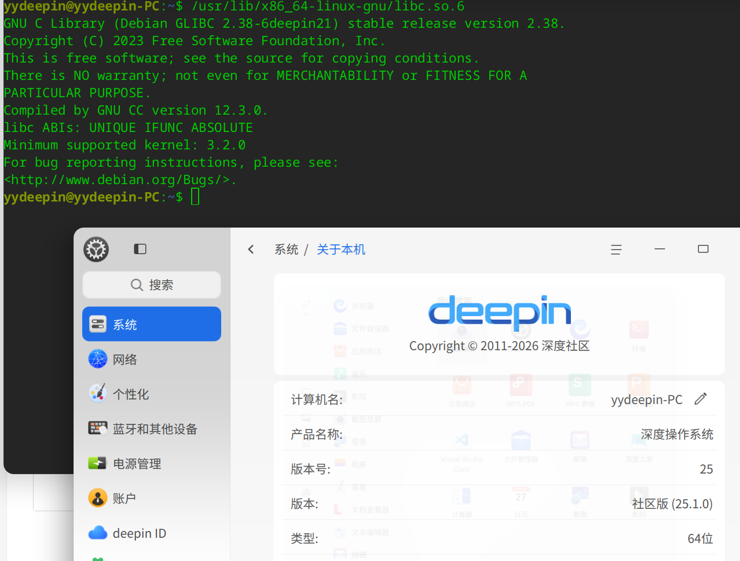Viewport: 740px width, 561px height.
Task: Click the 社区版 (25.1.0) value
Action: pyautogui.click(x=672, y=504)
